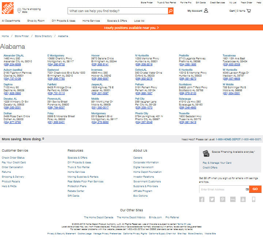This screenshot has width=263, height=238.
Task: Click Store Directory in the breadcrumb
Action: (x=43, y=36)
